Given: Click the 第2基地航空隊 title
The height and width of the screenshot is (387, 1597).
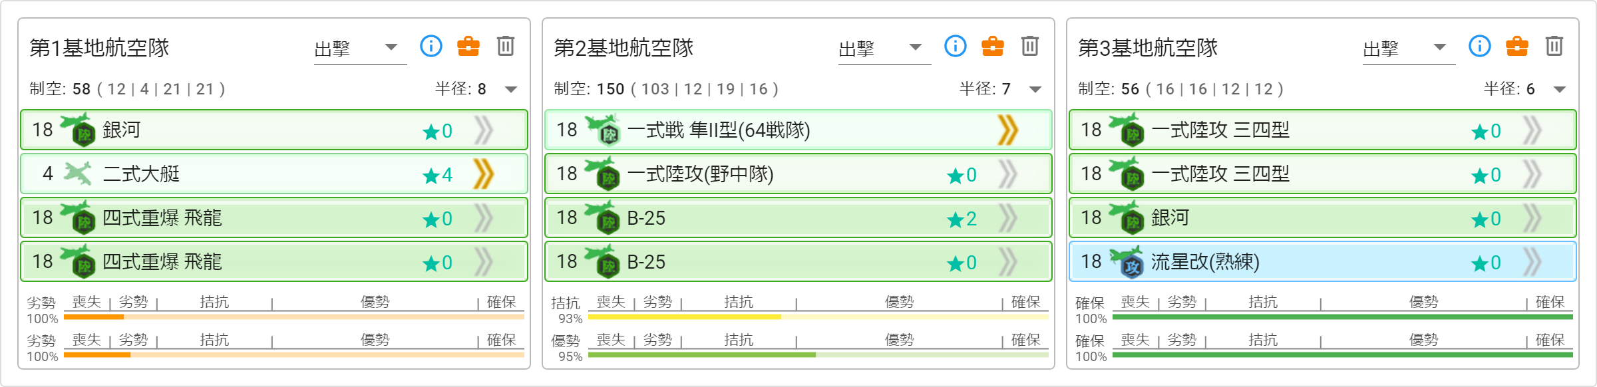Looking at the screenshot, I should [623, 48].
